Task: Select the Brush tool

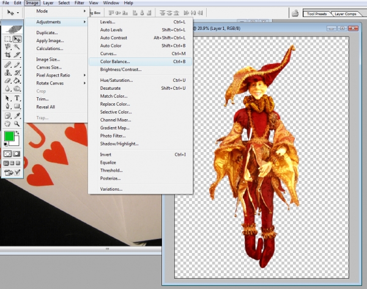Action: pos(17,65)
